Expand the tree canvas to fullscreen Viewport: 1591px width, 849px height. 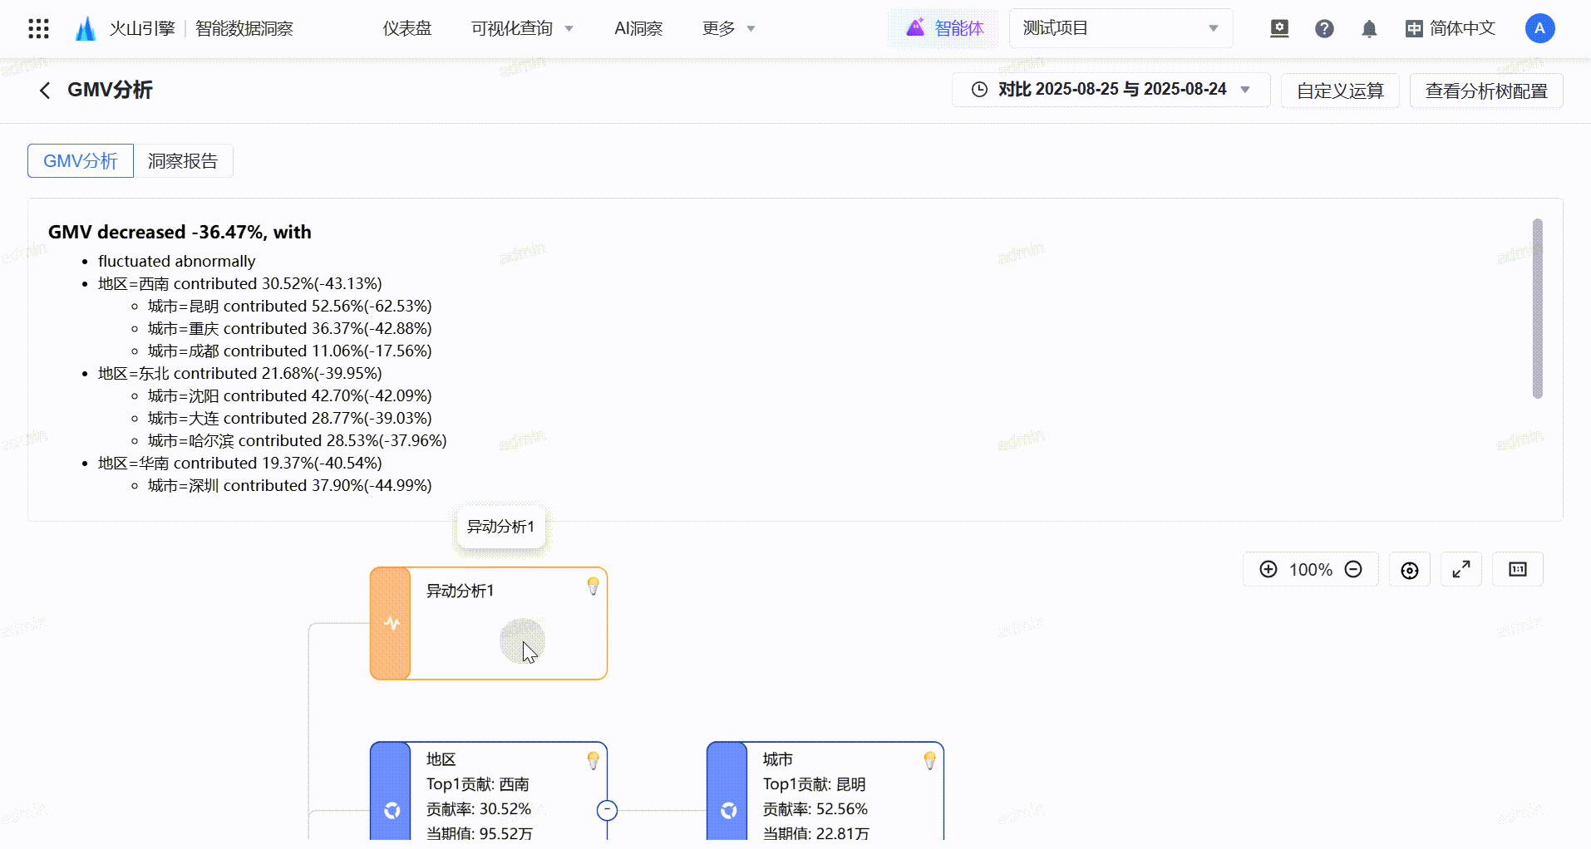coord(1461,569)
